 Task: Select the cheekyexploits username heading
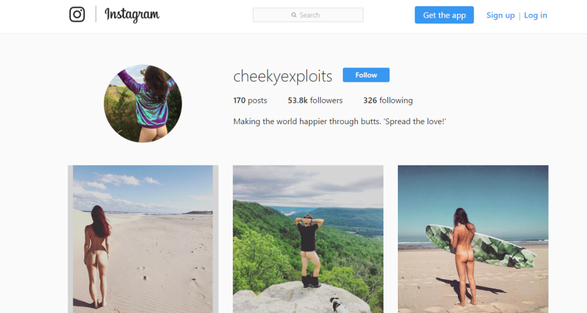point(283,76)
